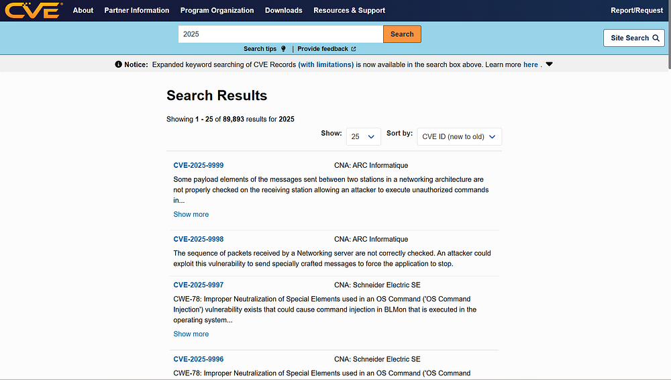Click the search box containing 2025
Screen dimensions: 671x380
pos(280,34)
